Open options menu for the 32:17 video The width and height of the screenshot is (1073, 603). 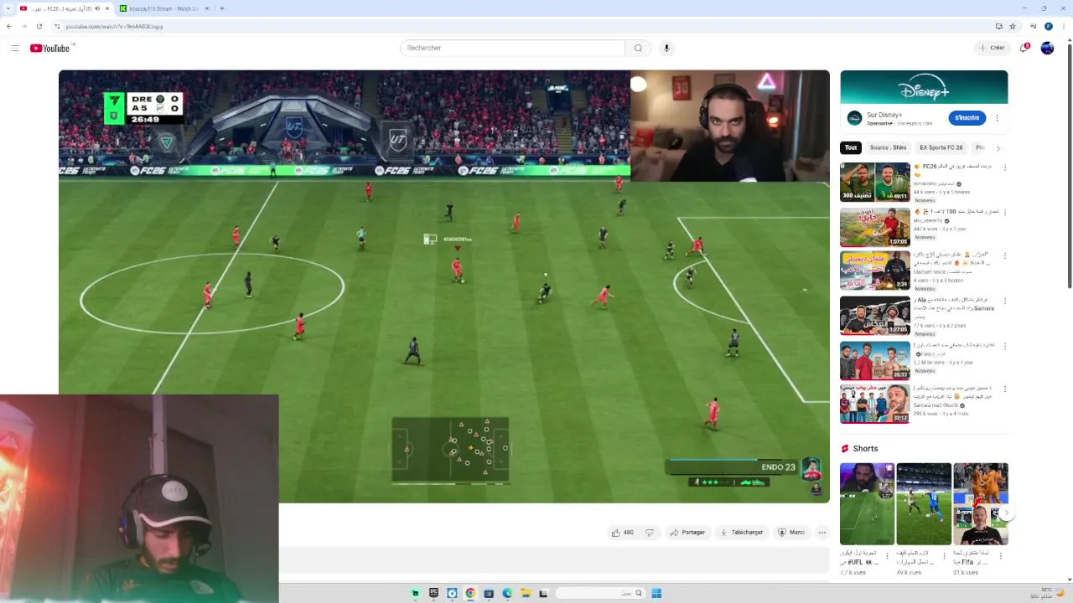[x=1005, y=389]
